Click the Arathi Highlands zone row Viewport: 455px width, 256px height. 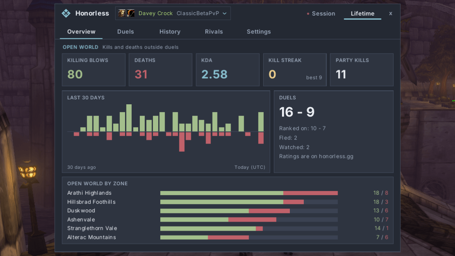click(x=228, y=193)
